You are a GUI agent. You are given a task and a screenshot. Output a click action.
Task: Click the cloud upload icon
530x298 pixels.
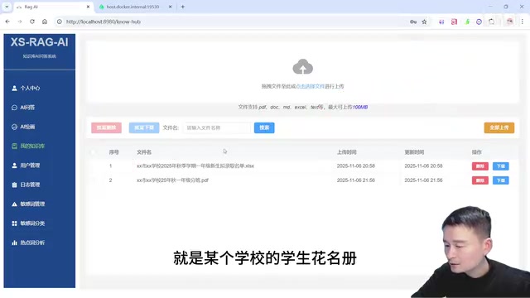click(302, 66)
